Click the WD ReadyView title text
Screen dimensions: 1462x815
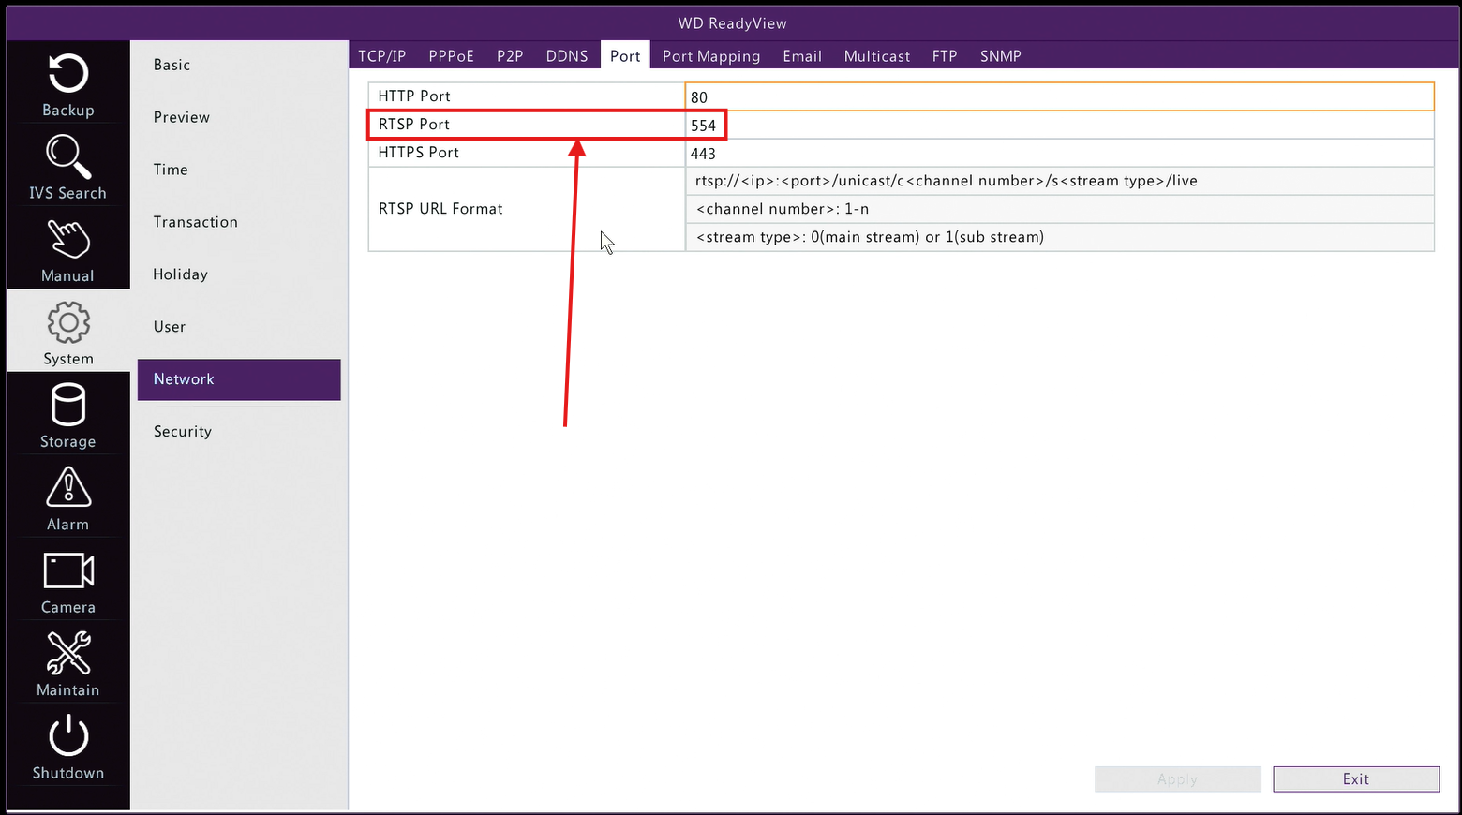pos(733,23)
